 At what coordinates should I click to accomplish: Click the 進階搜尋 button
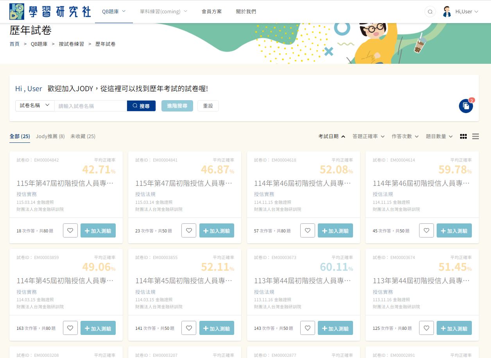[x=177, y=106]
